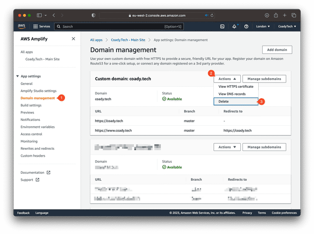Follow All apps breadcrumb link

click(x=96, y=40)
